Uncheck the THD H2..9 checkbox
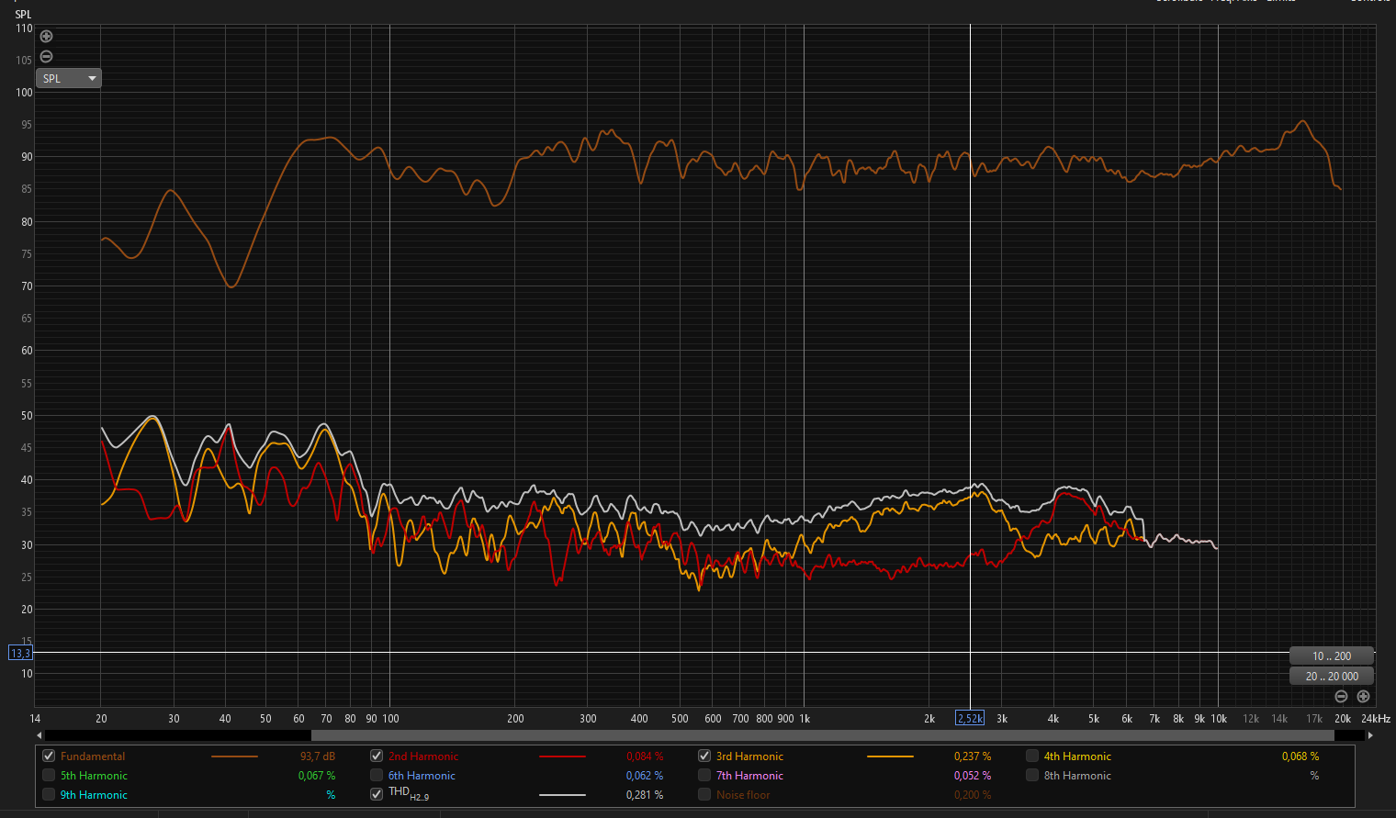Viewport: 1396px width, 818px height. 377,794
